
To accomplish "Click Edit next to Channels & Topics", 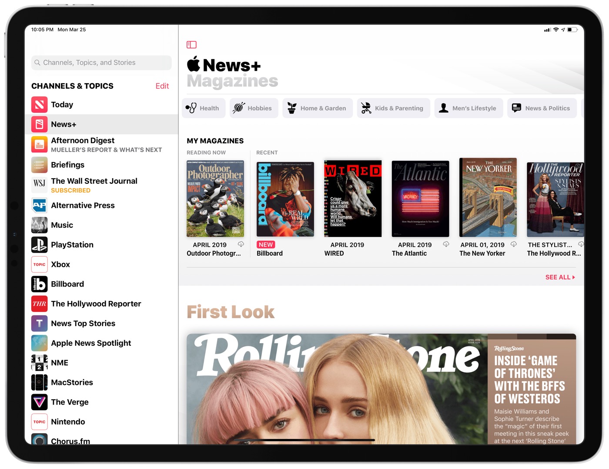I will click(162, 86).
